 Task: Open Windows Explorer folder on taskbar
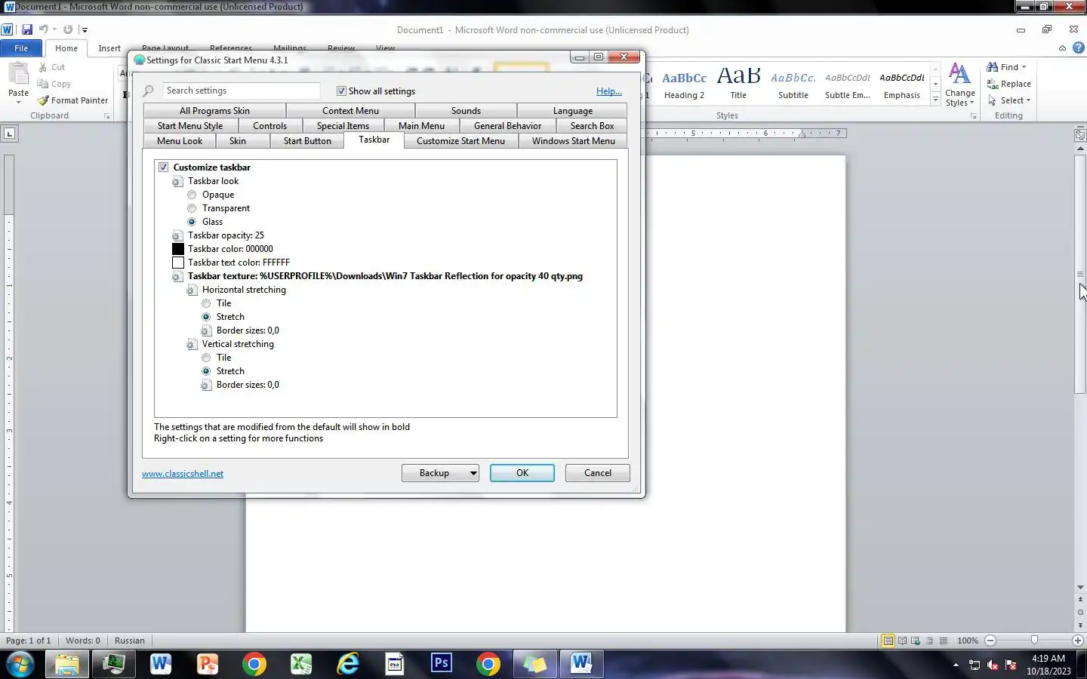click(x=67, y=664)
